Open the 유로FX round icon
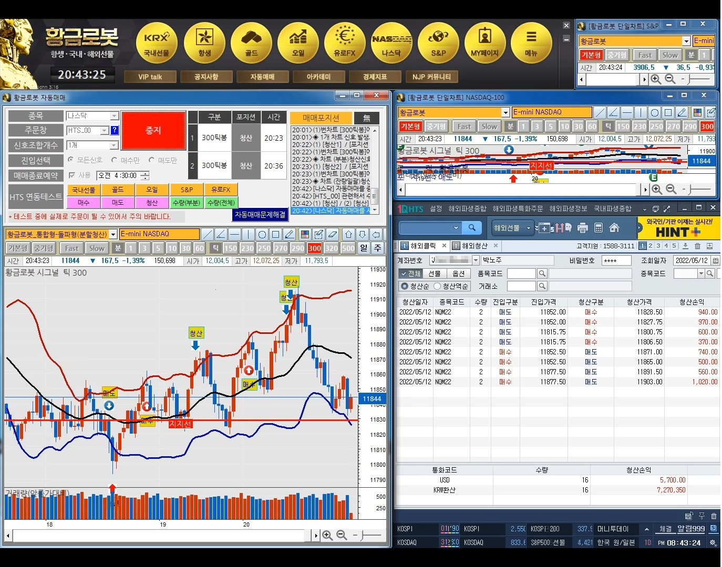The height and width of the screenshot is (567, 722). click(345, 44)
